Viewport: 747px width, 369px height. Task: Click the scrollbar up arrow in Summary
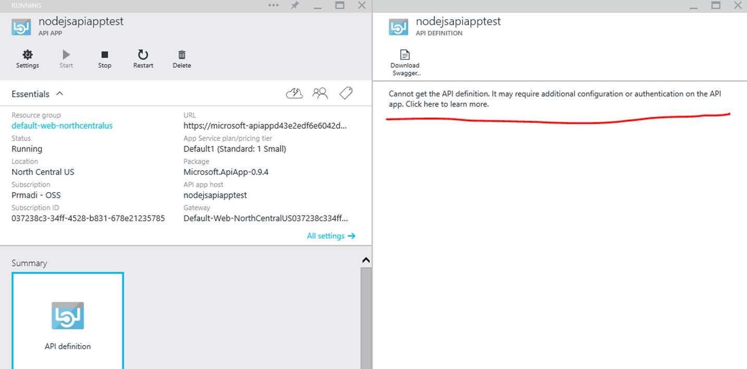tap(366, 260)
